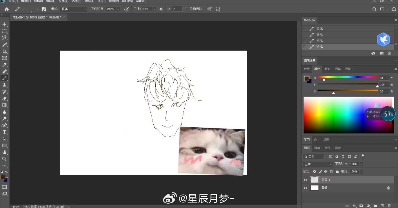The height and width of the screenshot is (208, 398).
Task: Switch to the 通道 tab
Action: pyautogui.click(x=317, y=148)
